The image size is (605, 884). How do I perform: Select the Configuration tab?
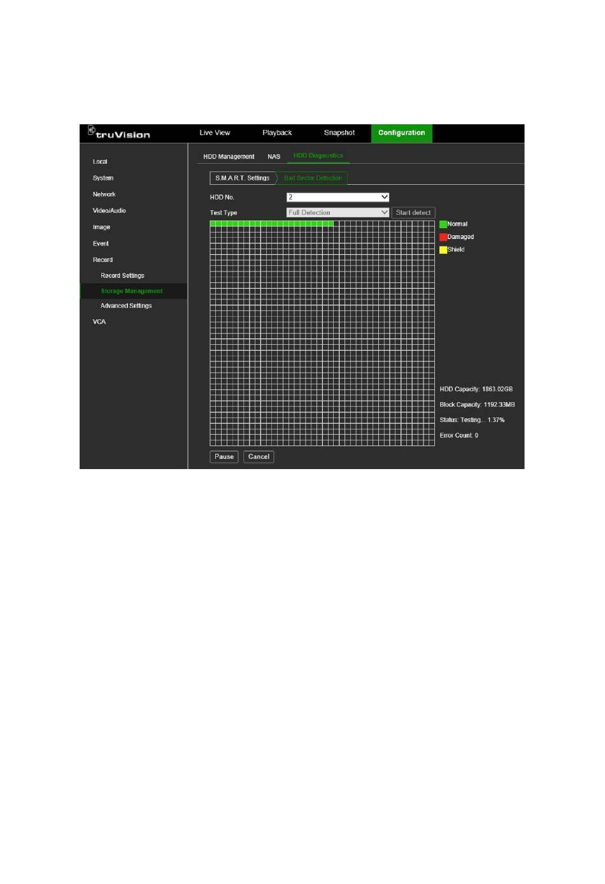[x=402, y=133]
